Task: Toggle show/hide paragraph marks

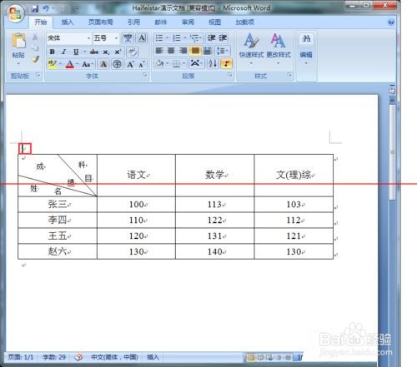Action: pos(227,63)
